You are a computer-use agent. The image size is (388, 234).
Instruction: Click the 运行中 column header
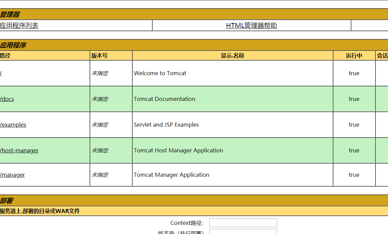click(x=354, y=56)
